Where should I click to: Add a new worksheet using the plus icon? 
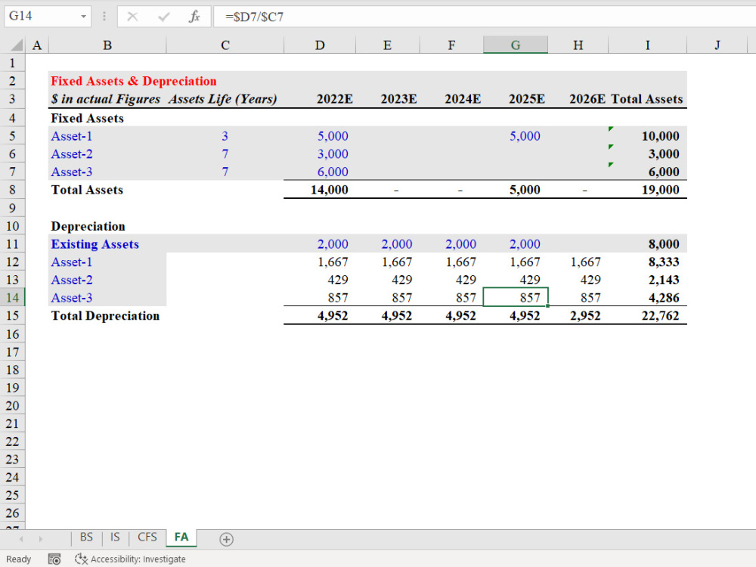225,538
